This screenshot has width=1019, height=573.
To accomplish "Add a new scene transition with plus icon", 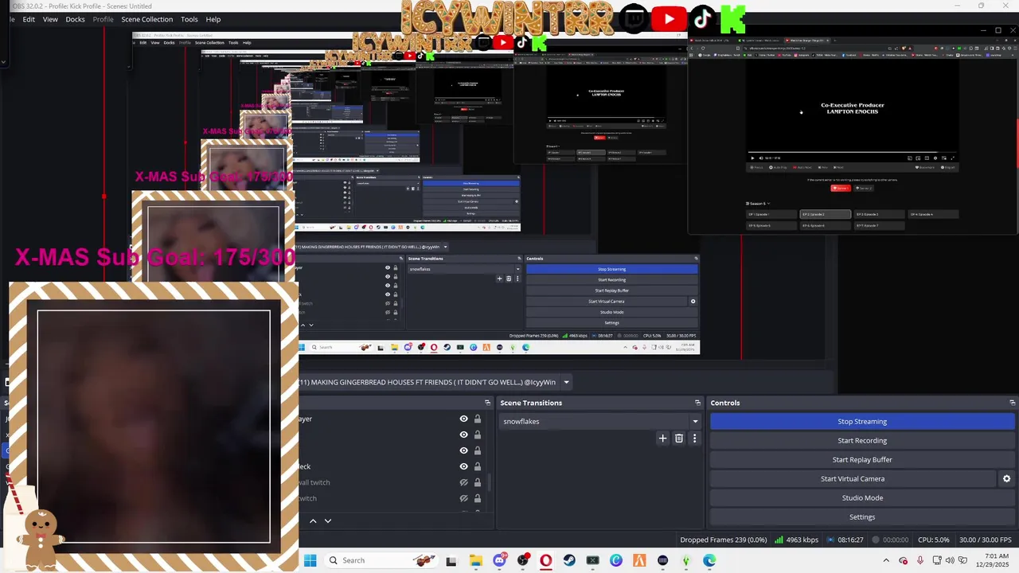I will (662, 438).
